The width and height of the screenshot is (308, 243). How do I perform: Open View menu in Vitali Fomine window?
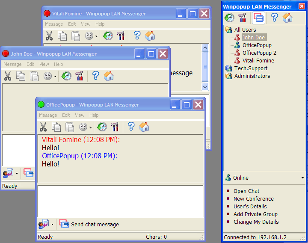[86, 24]
